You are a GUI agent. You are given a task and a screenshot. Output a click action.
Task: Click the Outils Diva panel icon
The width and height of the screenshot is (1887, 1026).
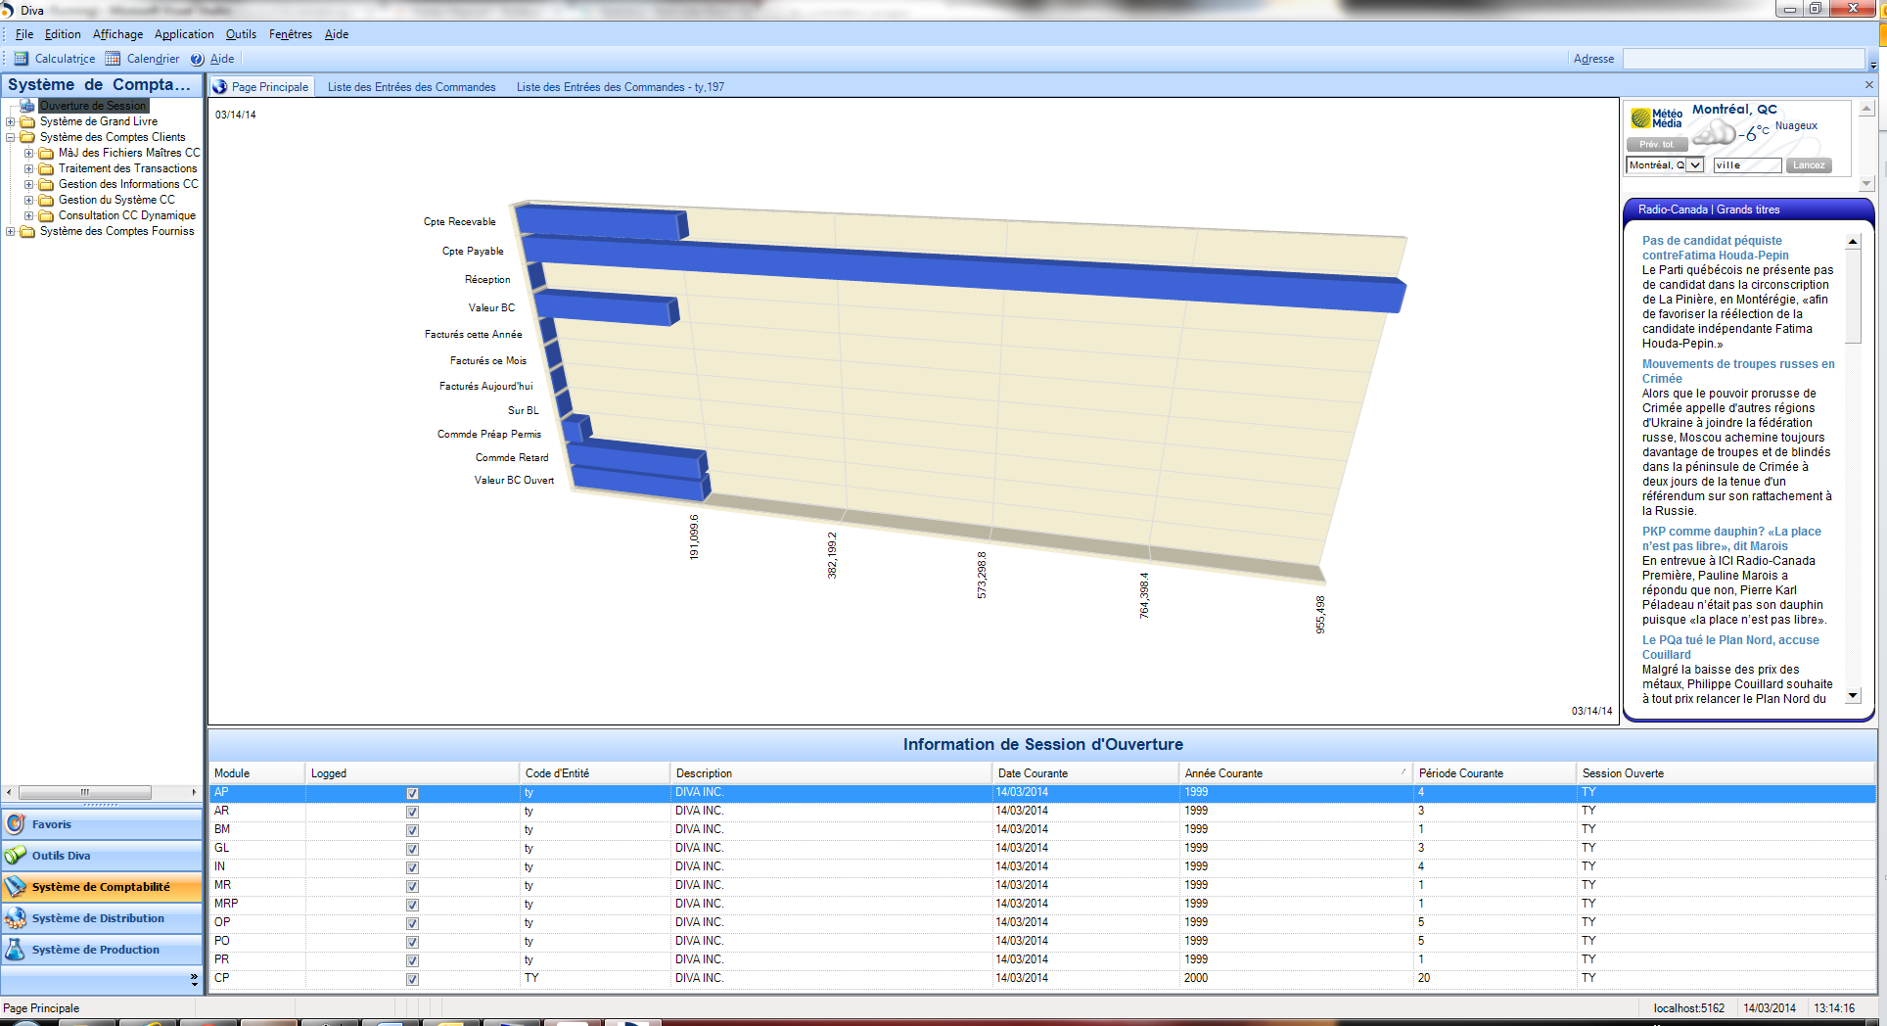pos(16,856)
